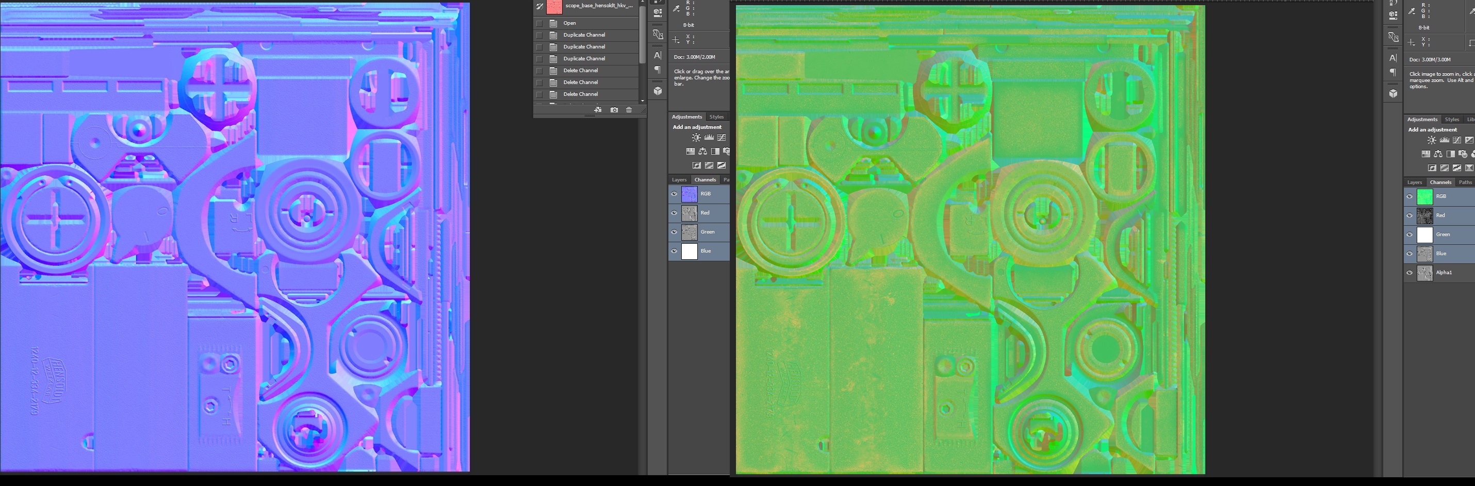Add Posterize adjustment in purple map window
Viewport: 1475px width, 486px height.
709,165
